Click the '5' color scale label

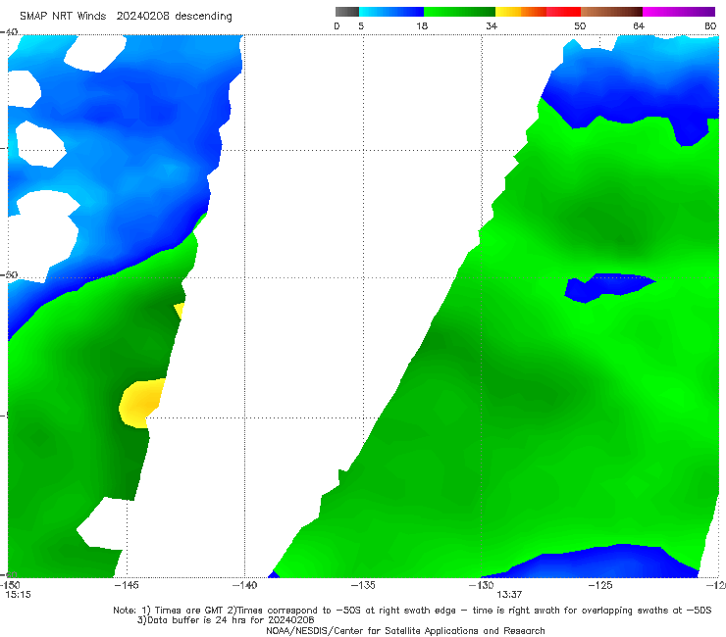point(361,25)
